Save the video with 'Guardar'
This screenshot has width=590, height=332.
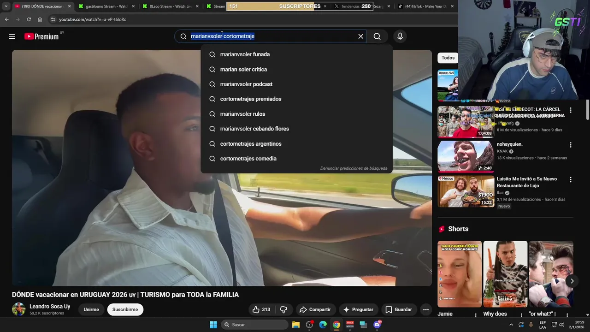pyautogui.click(x=399, y=309)
